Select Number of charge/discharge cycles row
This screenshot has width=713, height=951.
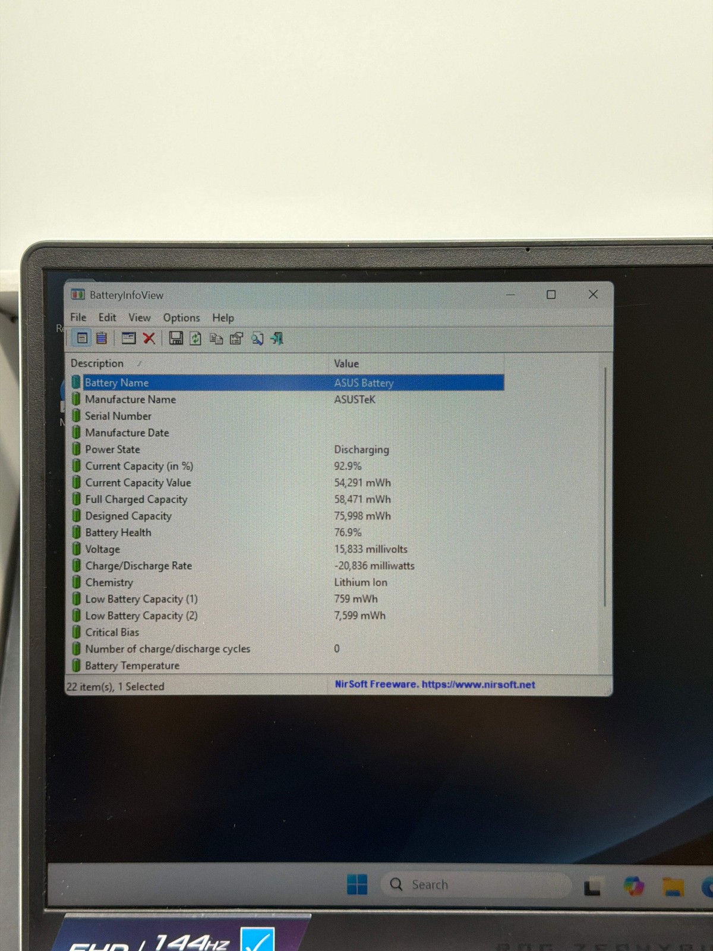click(287, 648)
